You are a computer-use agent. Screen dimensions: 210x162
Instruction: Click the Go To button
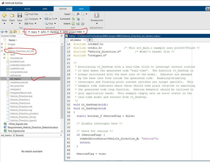pos(50,19)
